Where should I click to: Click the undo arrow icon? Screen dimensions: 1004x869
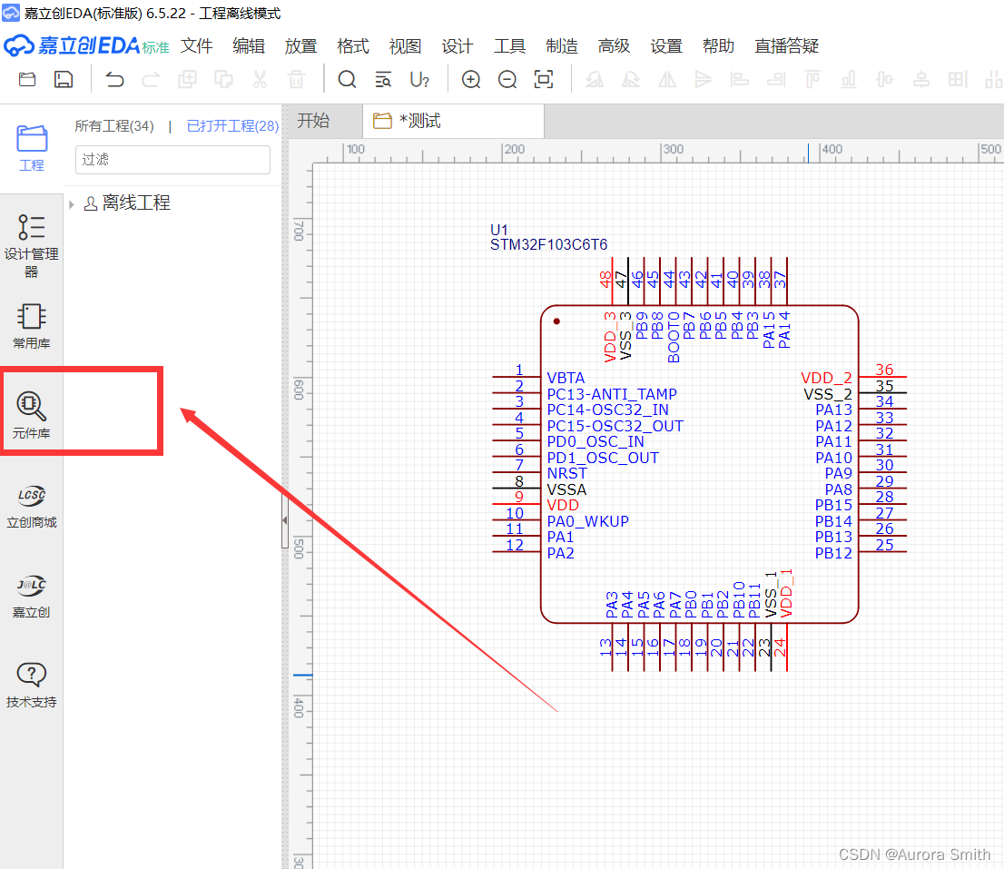[x=114, y=79]
